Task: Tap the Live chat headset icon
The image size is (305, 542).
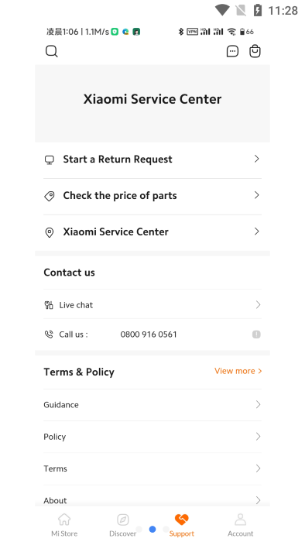Action: [49, 305]
